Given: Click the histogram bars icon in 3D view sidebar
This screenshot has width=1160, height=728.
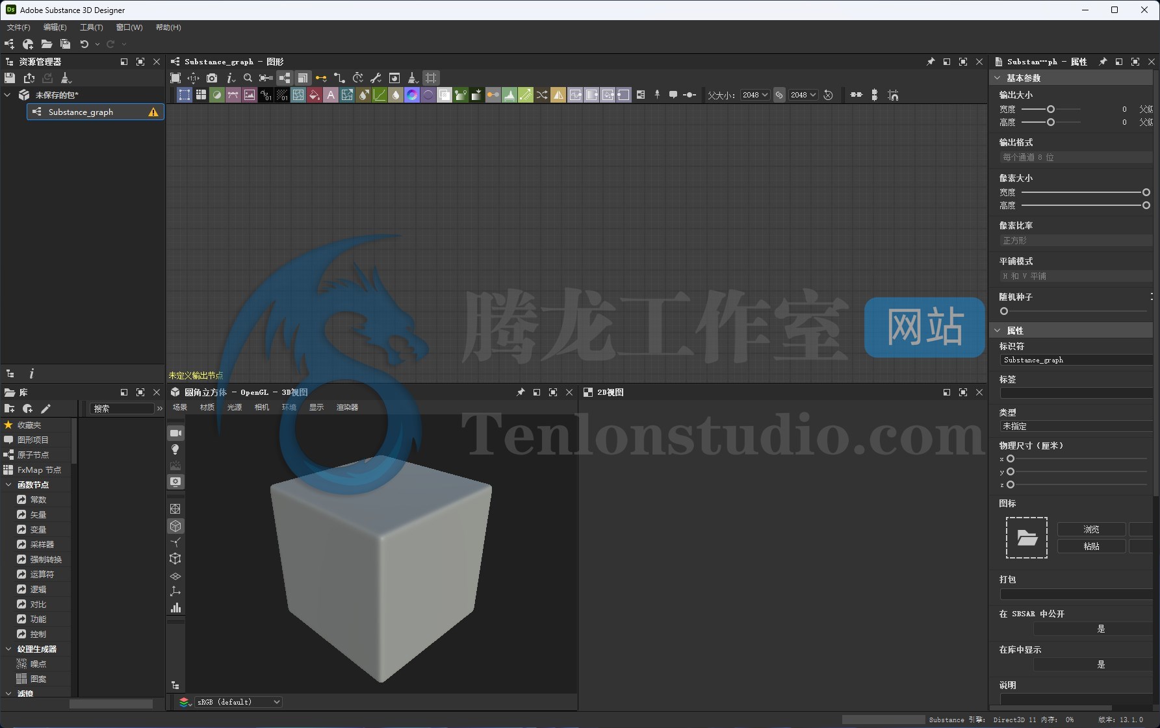Looking at the screenshot, I should [x=175, y=608].
